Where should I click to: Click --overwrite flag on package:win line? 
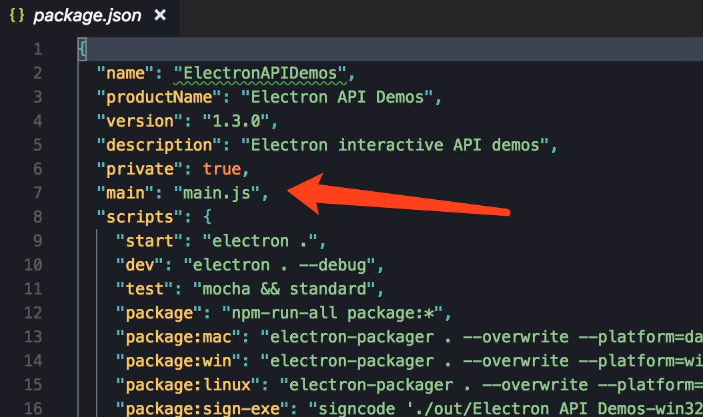coord(516,360)
